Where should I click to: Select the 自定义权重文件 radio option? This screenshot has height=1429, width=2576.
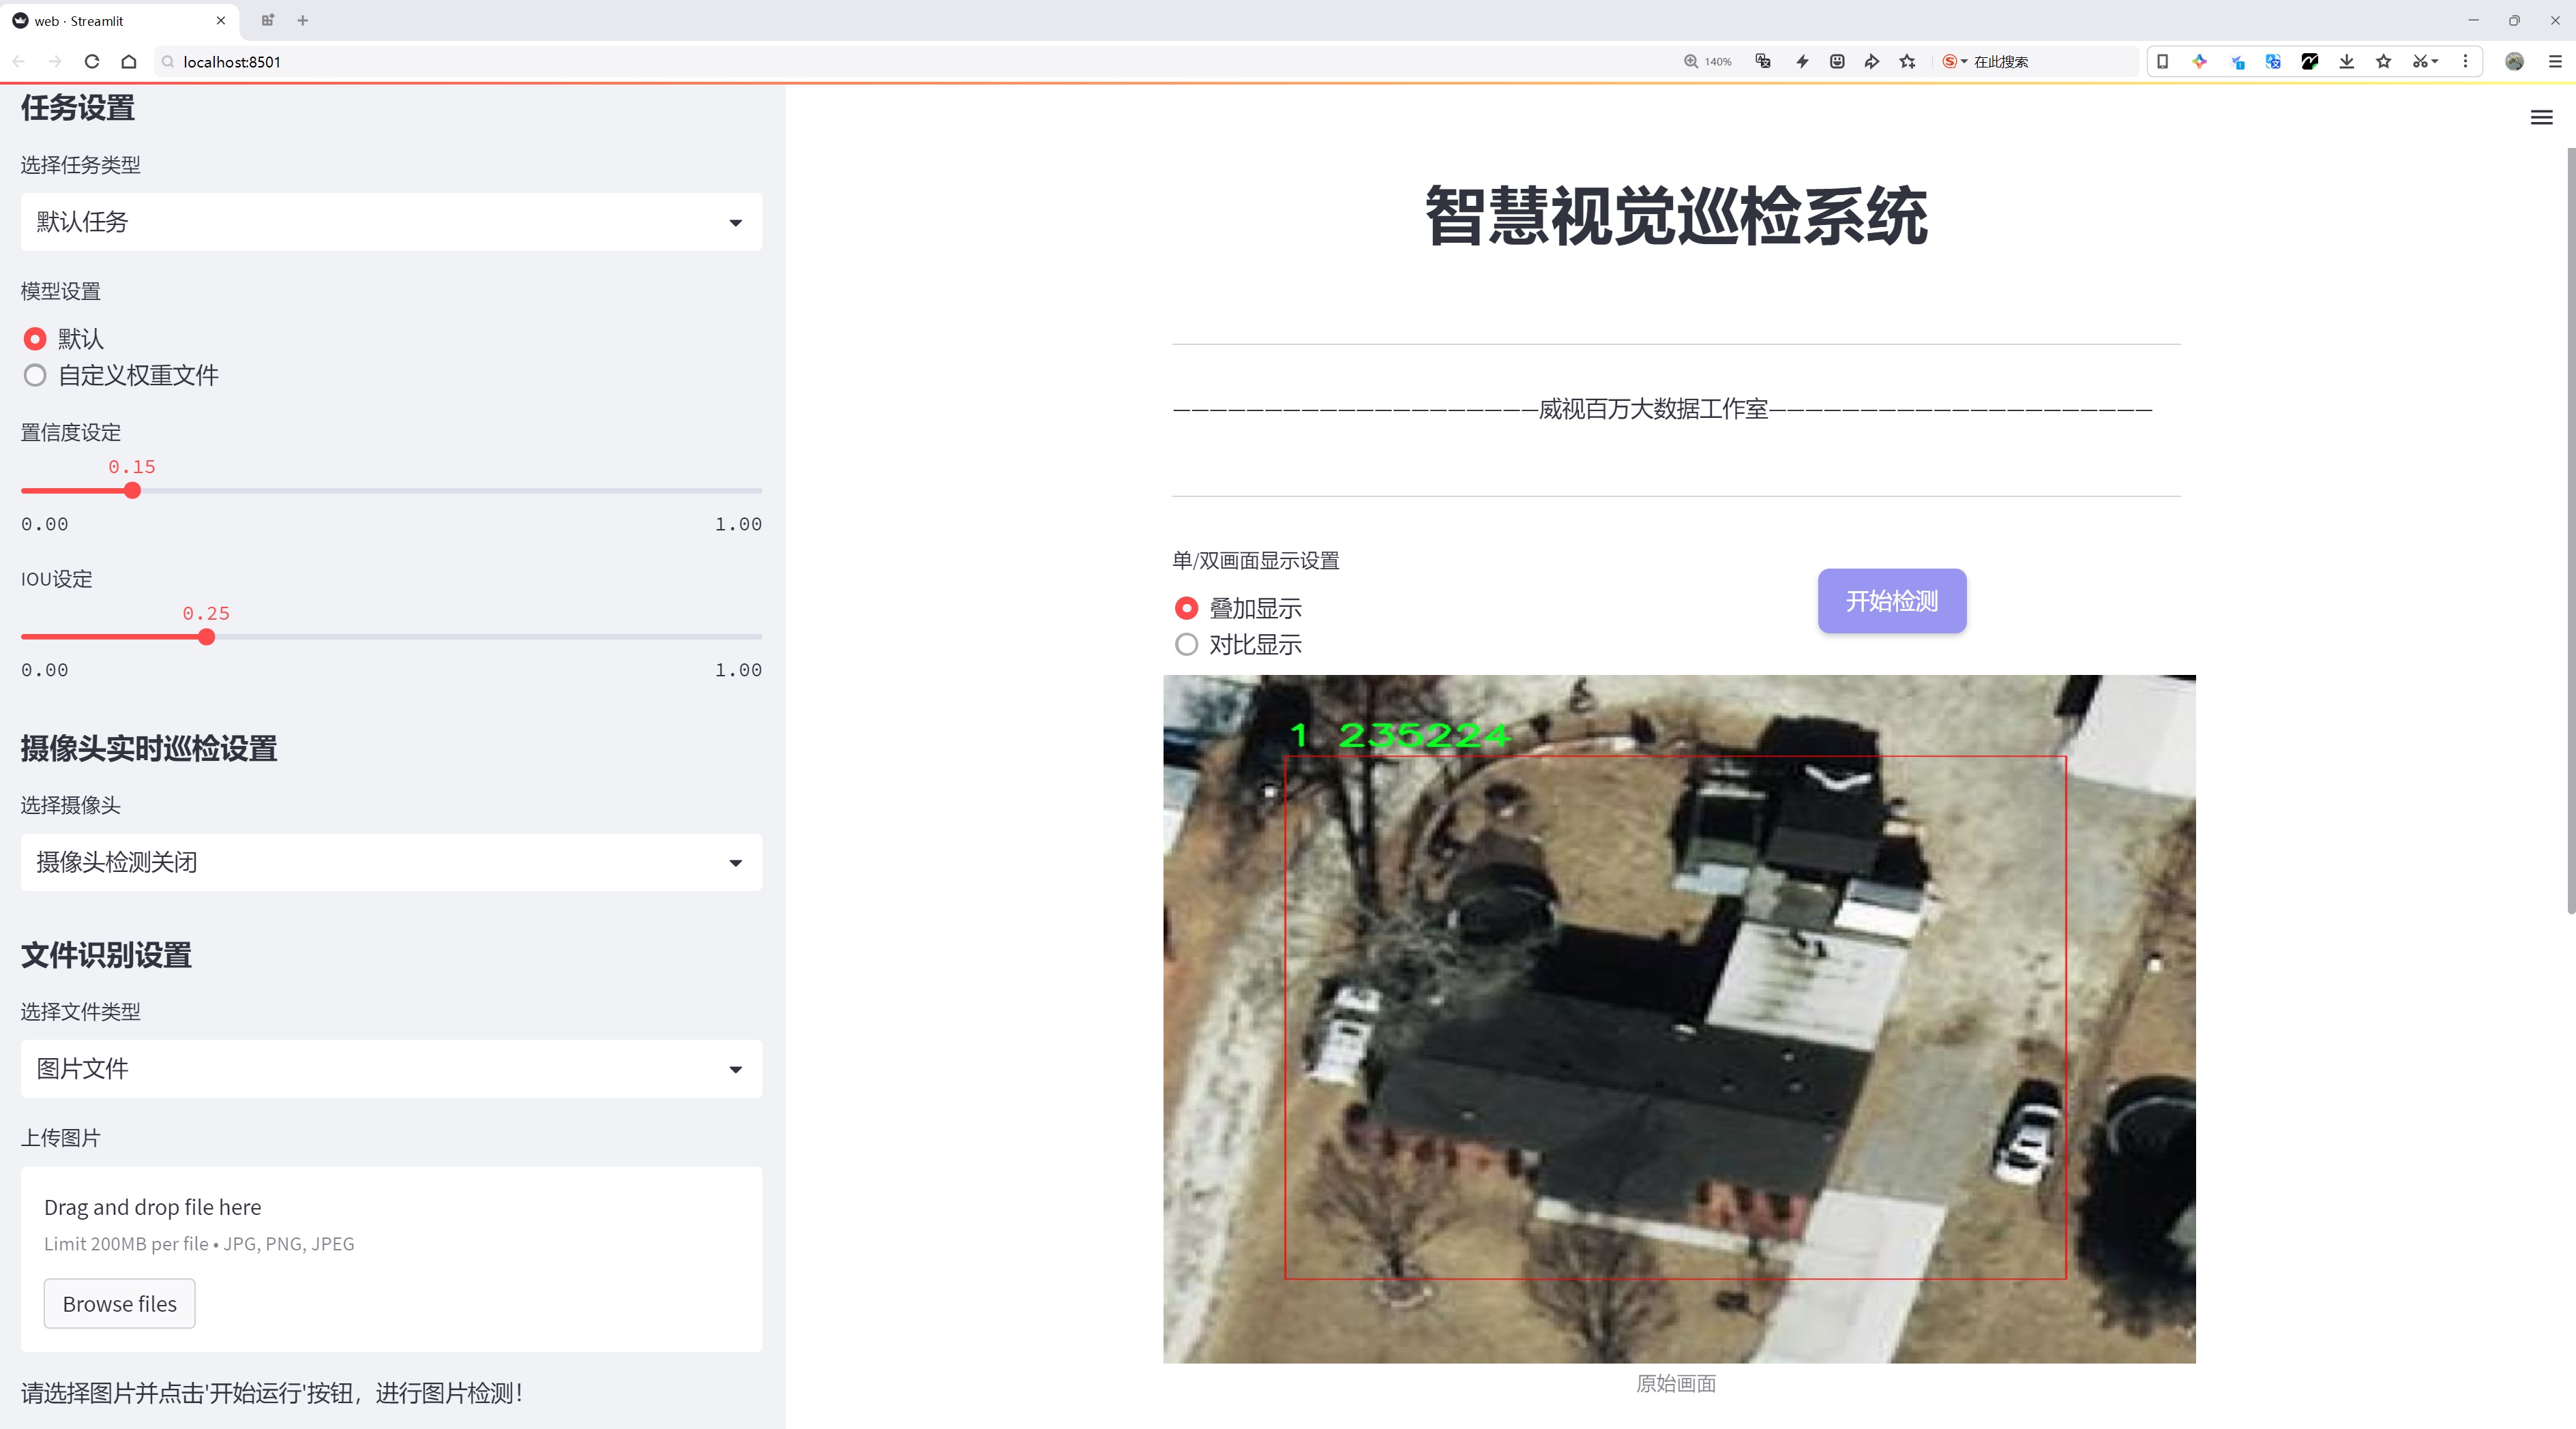[x=35, y=376]
